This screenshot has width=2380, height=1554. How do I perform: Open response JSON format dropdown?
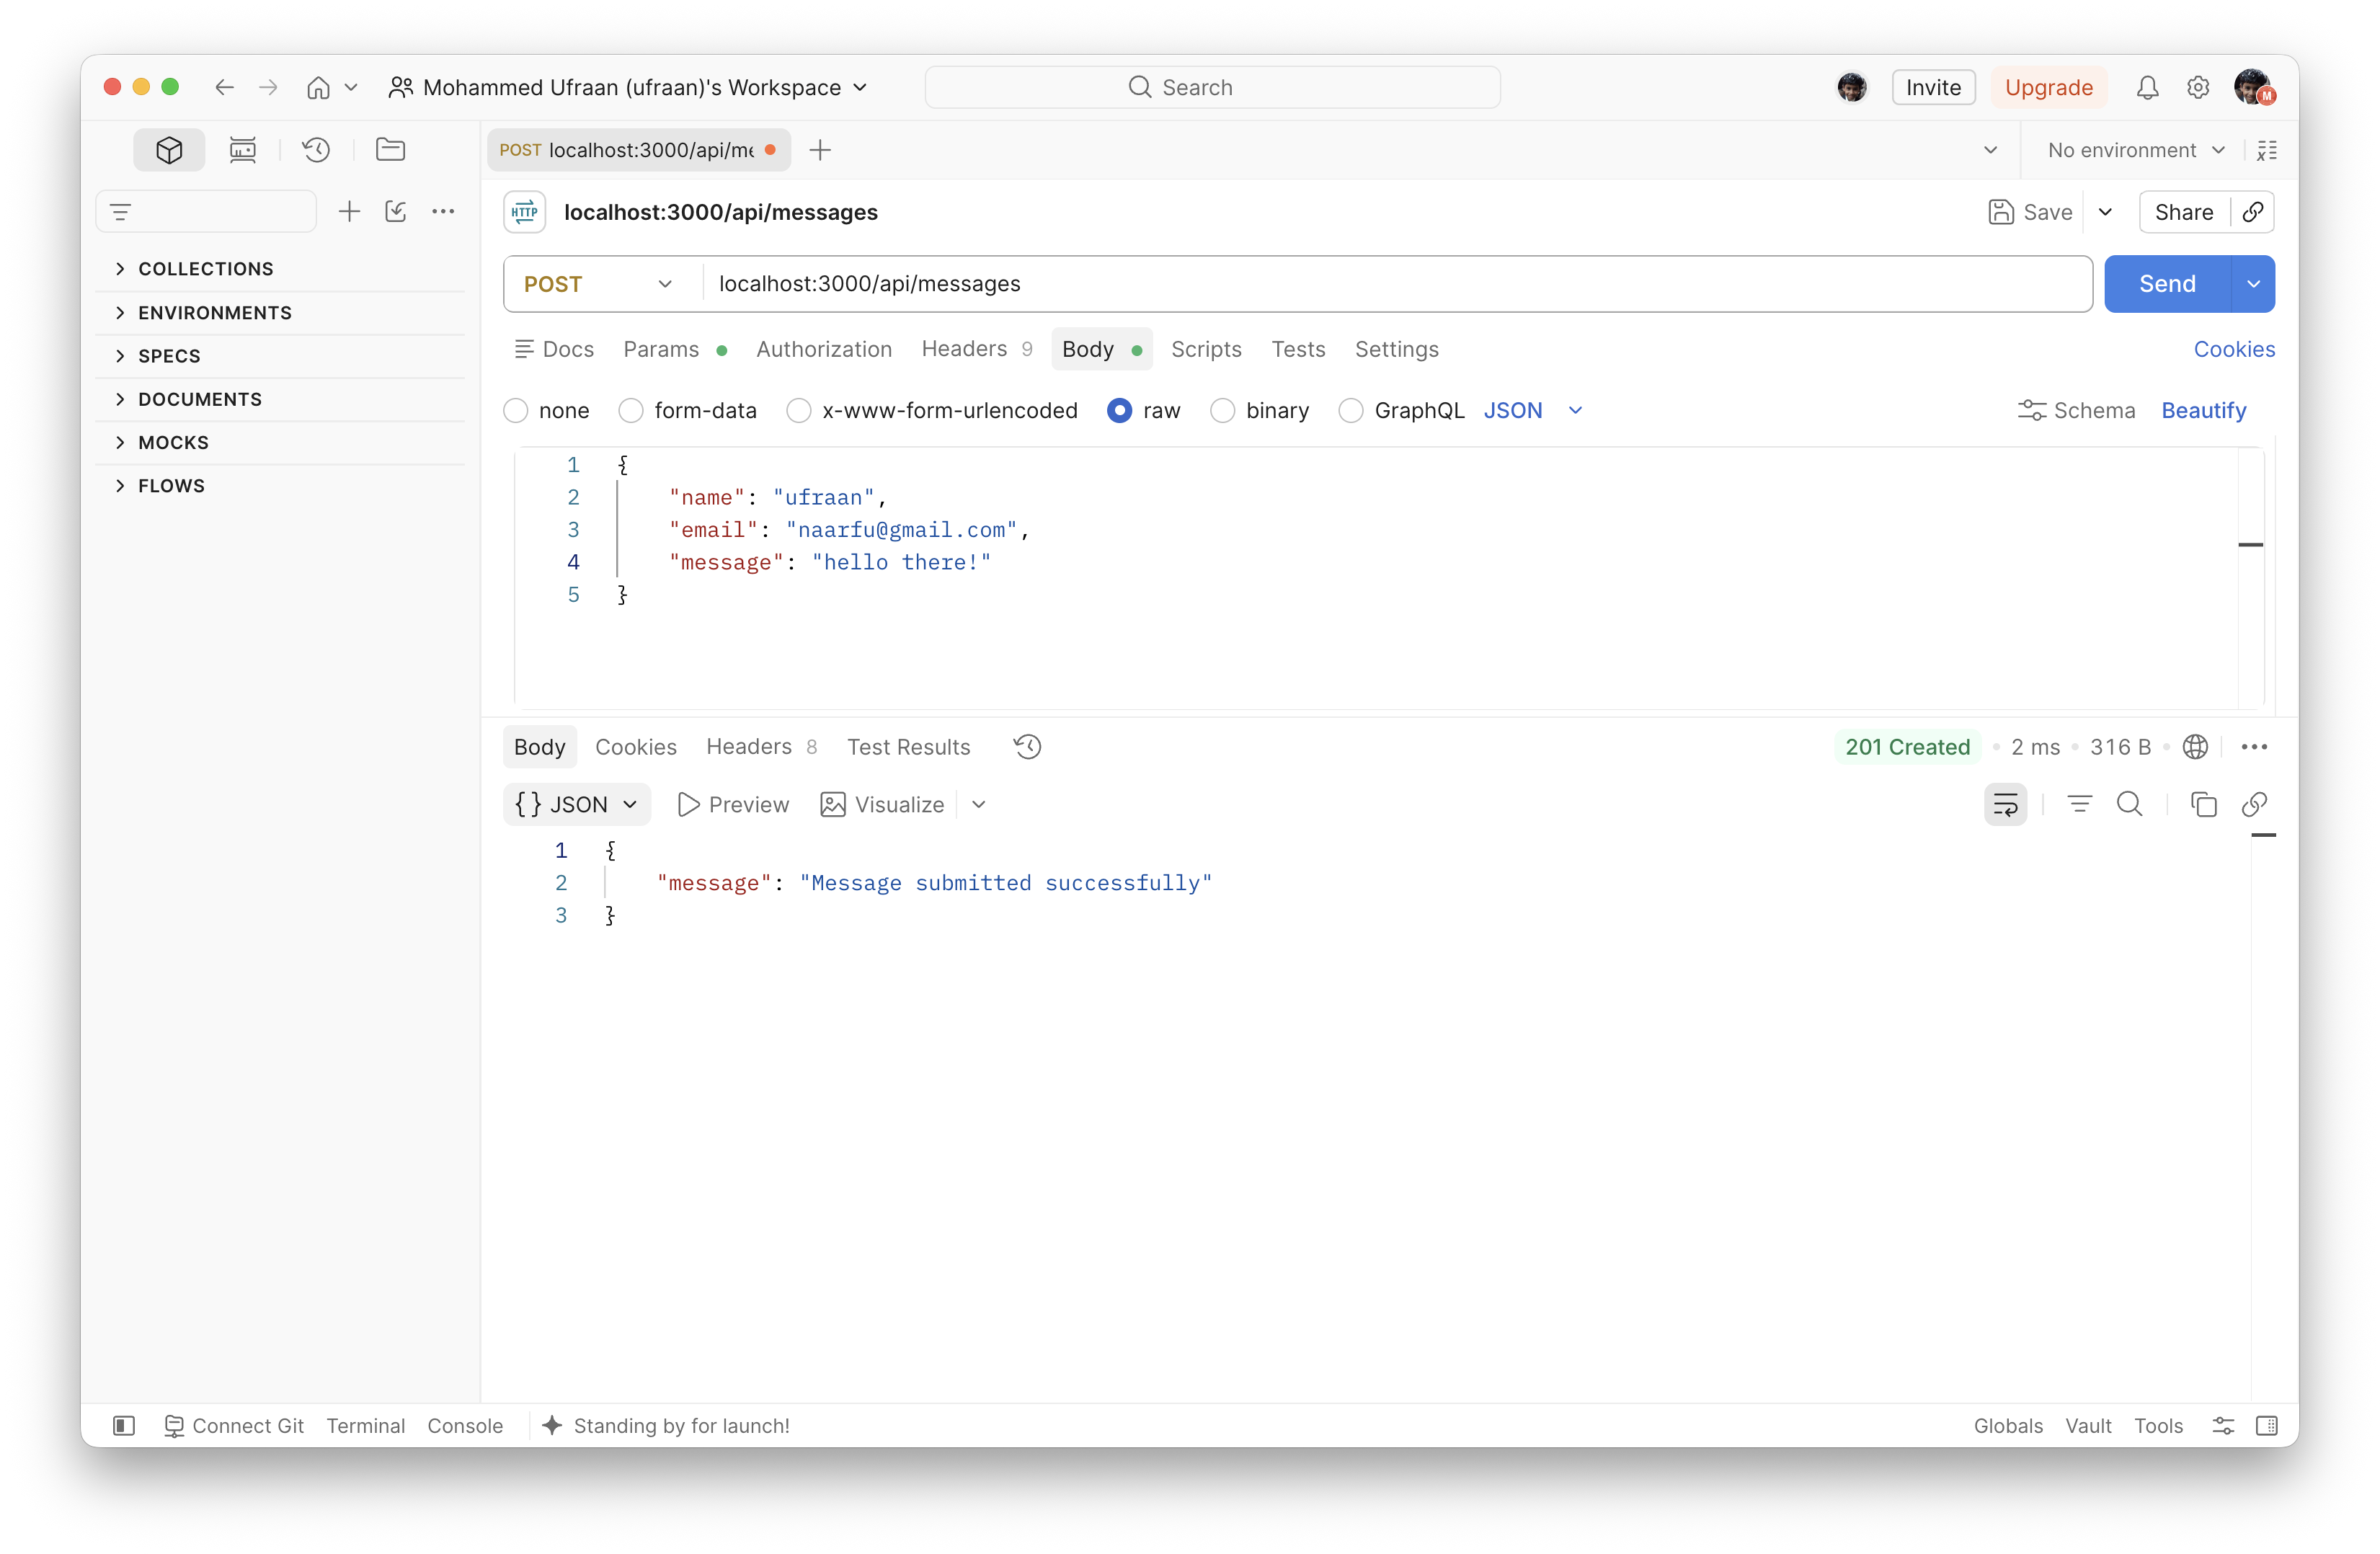point(577,805)
